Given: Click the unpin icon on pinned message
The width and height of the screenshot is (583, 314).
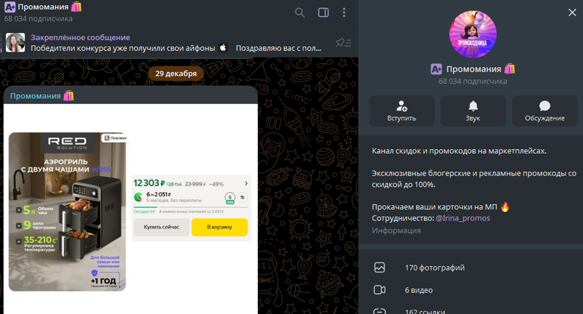Looking at the screenshot, I should pyautogui.click(x=342, y=43).
